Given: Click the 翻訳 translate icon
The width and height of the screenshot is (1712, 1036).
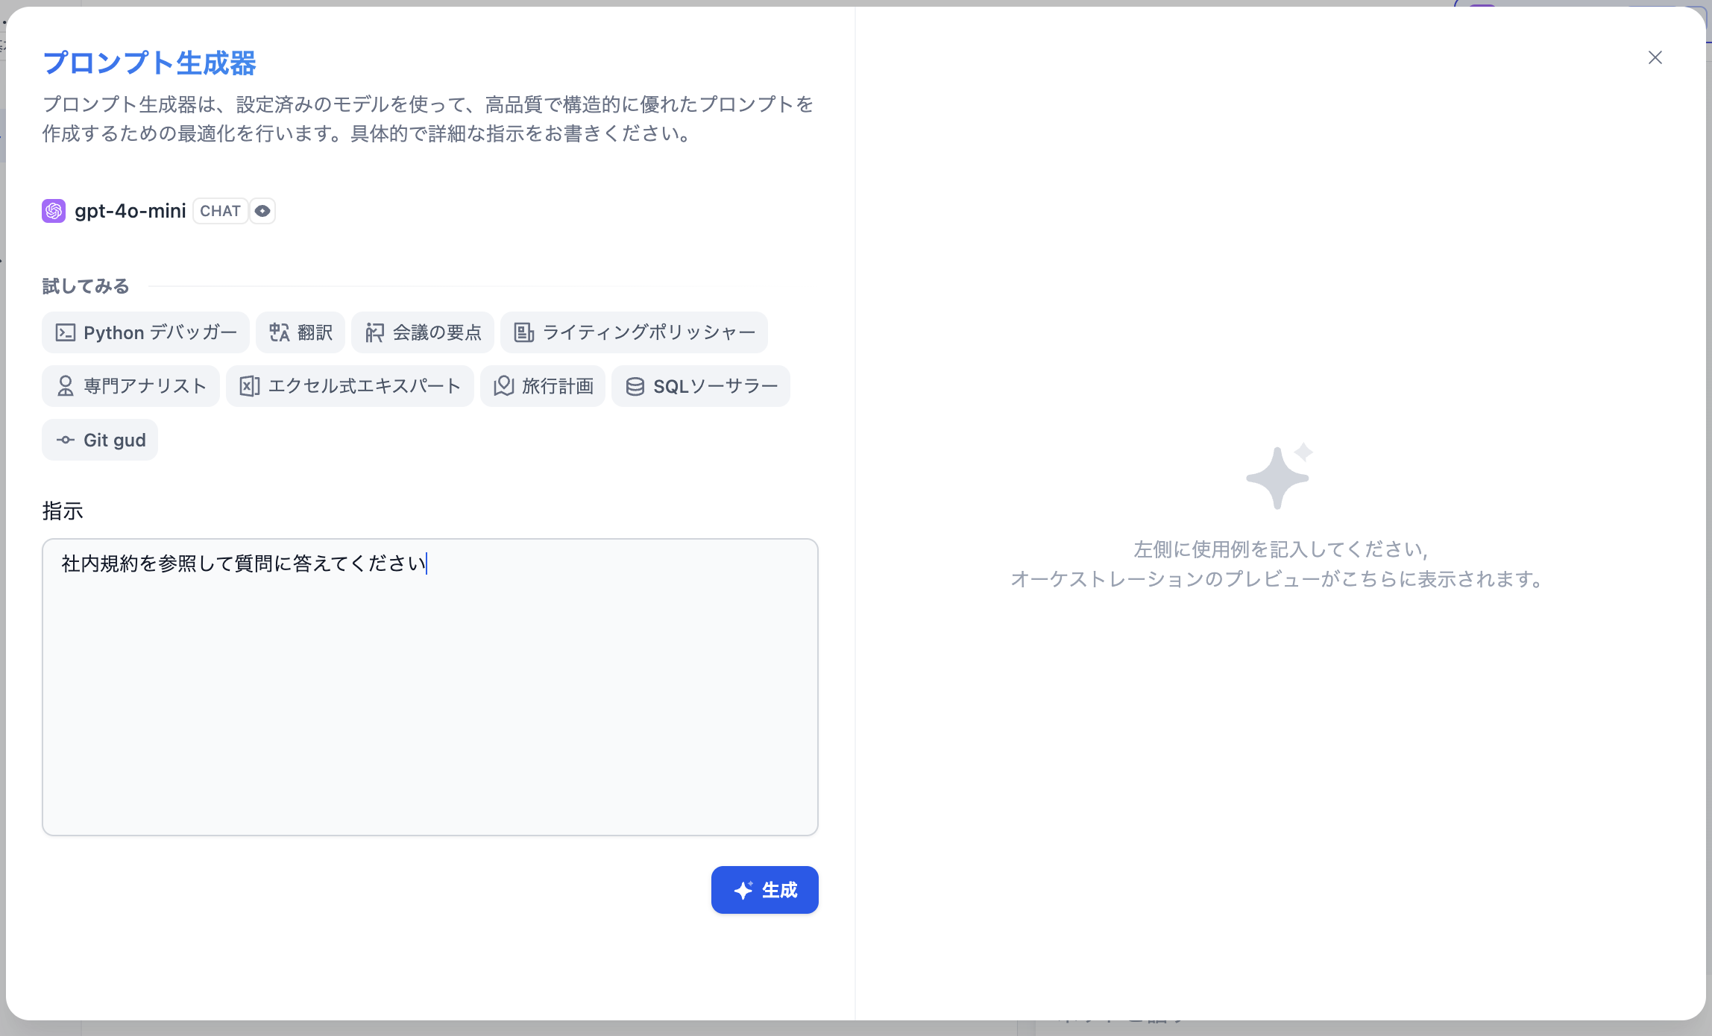Looking at the screenshot, I should (x=280, y=332).
